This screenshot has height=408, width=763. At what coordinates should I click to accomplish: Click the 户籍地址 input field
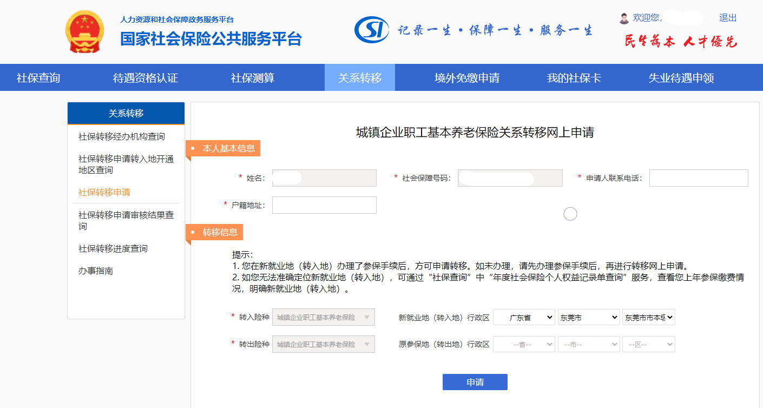pos(324,205)
